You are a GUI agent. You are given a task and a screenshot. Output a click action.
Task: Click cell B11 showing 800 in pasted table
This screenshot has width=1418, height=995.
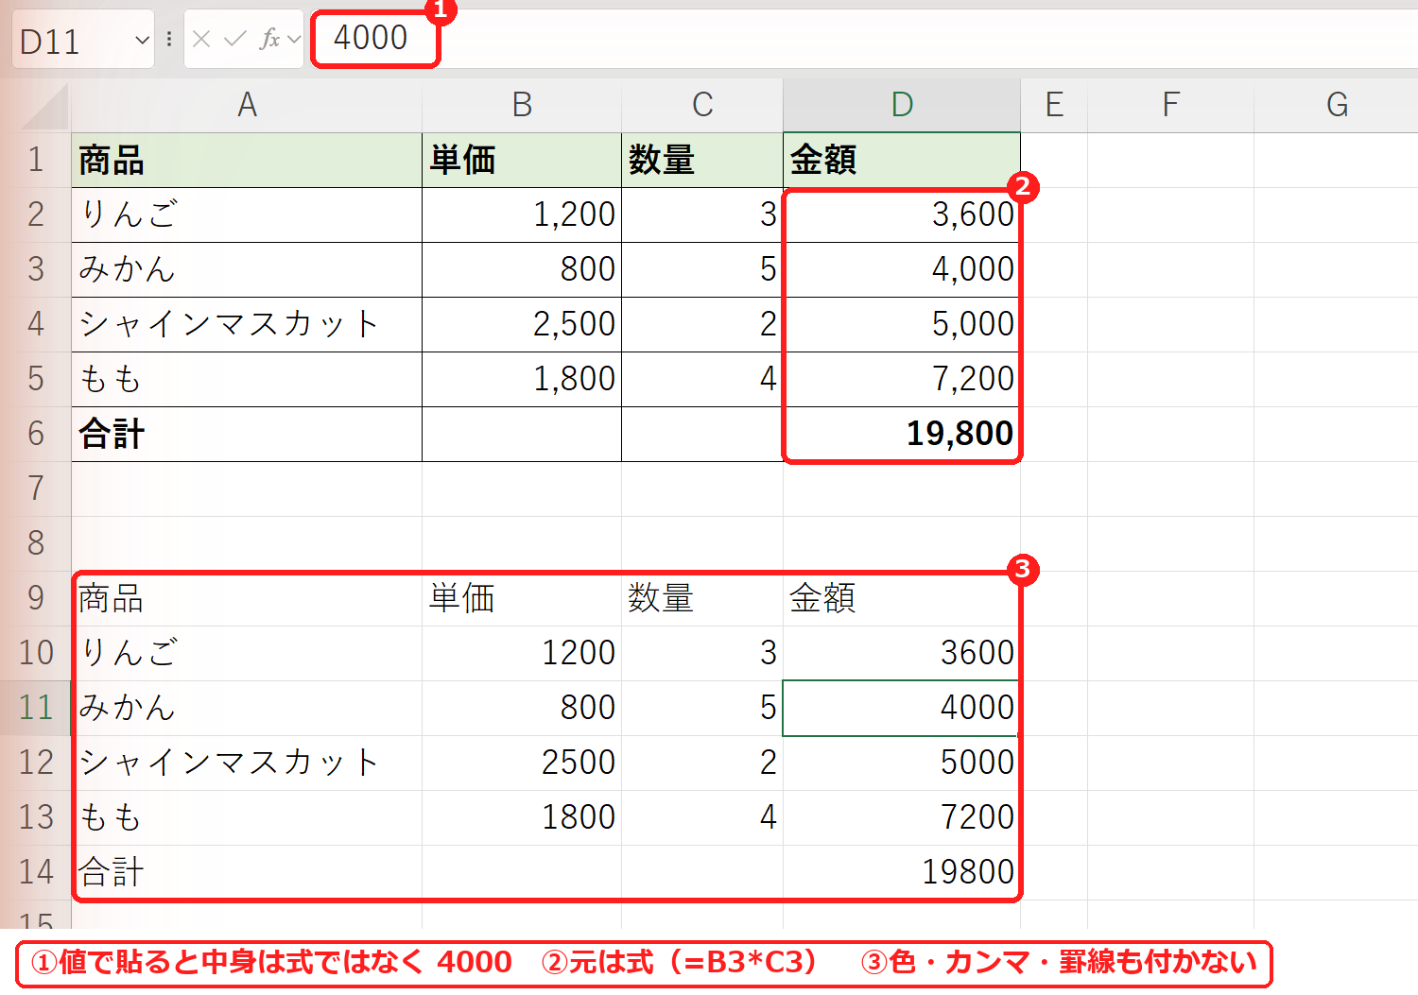[x=522, y=708]
